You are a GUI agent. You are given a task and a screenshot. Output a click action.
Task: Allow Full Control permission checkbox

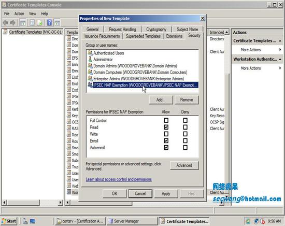coord(166,120)
